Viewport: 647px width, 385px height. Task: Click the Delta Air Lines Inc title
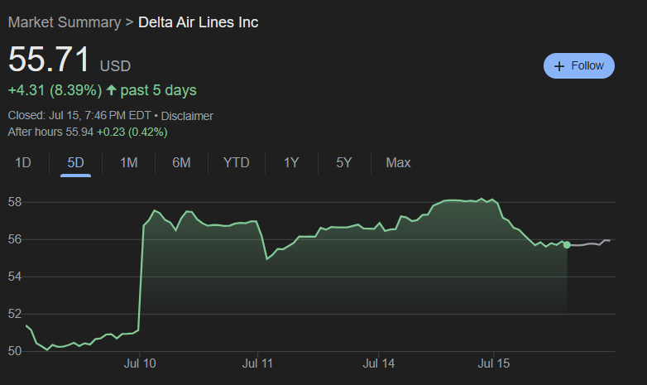pyautogui.click(x=198, y=22)
